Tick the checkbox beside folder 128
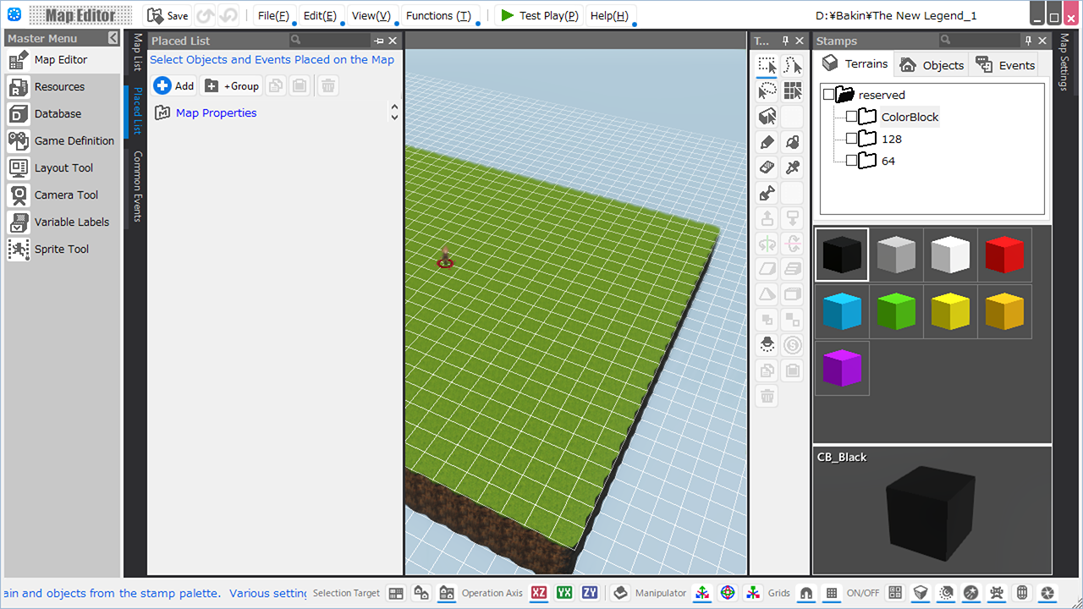Viewport: 1083px width, 609px height. [x=852, y=139]
